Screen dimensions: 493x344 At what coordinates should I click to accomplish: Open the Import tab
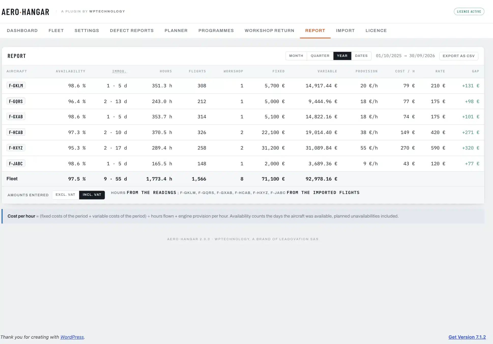click(x=345, y=30)
